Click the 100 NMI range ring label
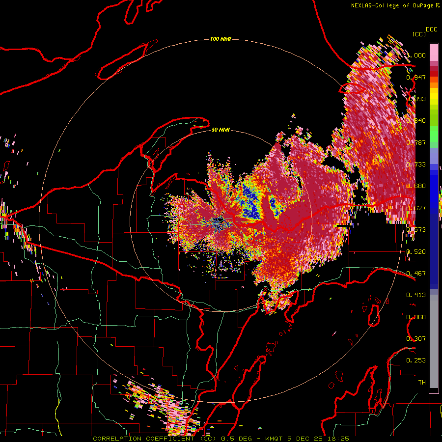This screenshot has width=442, height=442. pyautogui.click(x=221, y=39)
